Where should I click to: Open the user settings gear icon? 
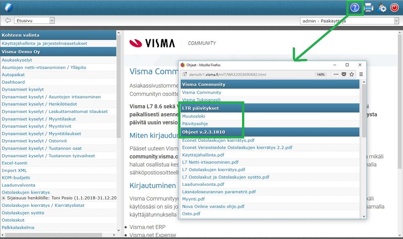coord(382,8)
